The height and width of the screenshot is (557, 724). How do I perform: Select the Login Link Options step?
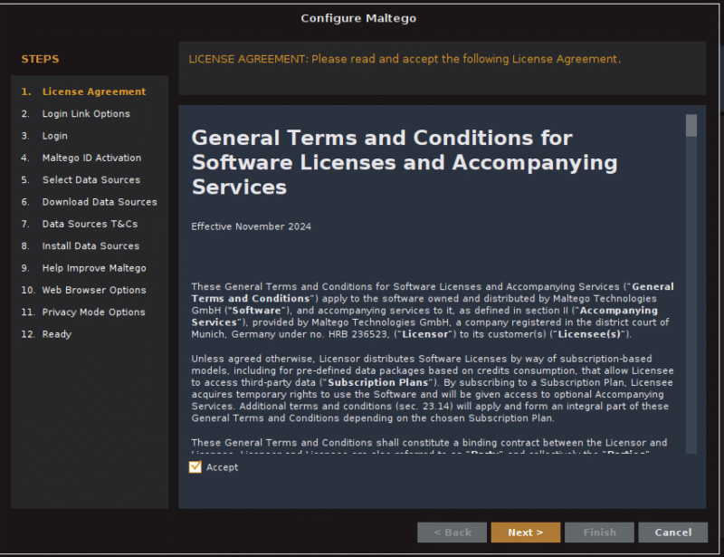pyautogui.click(x=86, y=114)
